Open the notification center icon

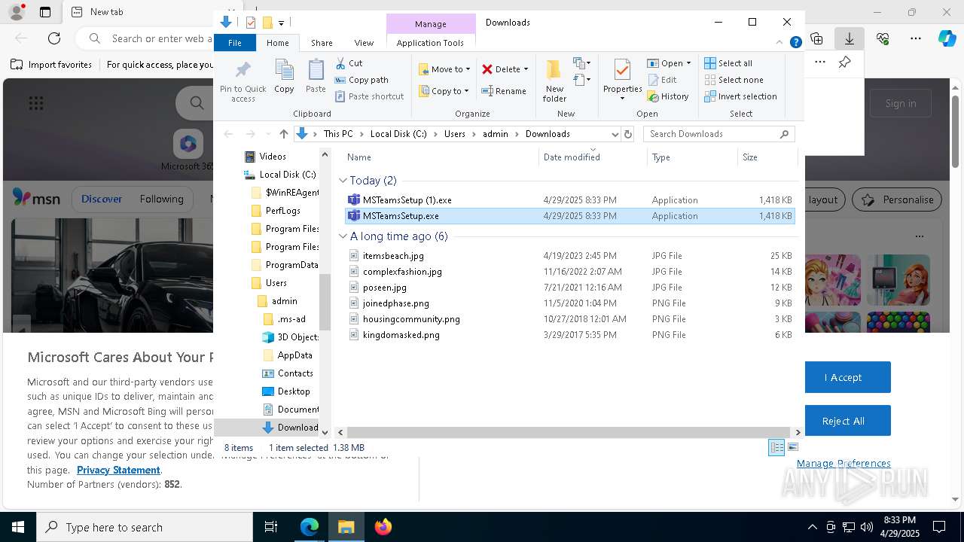939,527
